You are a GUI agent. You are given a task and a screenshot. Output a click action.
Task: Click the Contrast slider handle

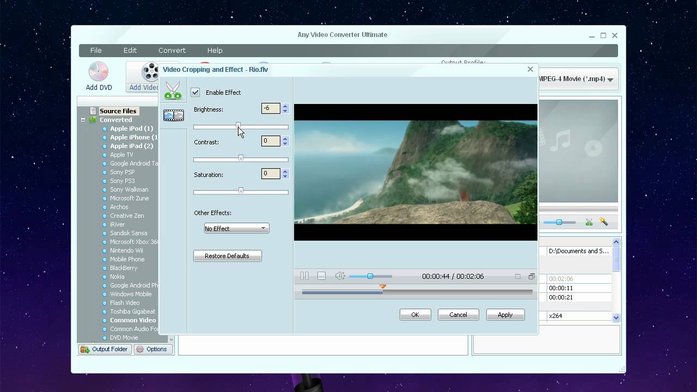(x=241, y=158)
